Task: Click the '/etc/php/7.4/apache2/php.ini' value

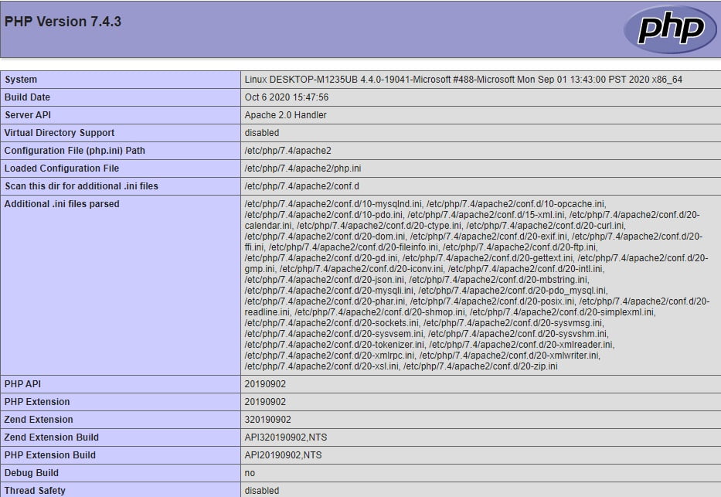Action: 303,169
